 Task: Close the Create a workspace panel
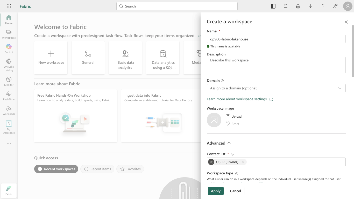[x=346, y=22]
